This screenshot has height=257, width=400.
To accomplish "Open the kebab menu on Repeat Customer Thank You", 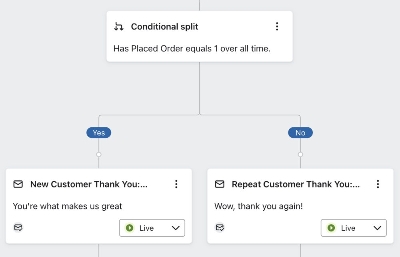I will (x=378, y=184).
